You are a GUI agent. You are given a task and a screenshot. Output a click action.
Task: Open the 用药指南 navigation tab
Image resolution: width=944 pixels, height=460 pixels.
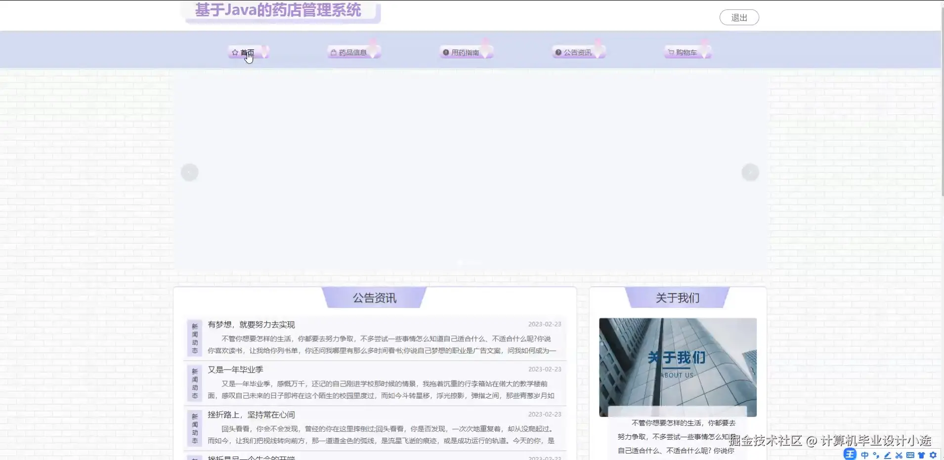pyautogui.click(x=466, y=52)
